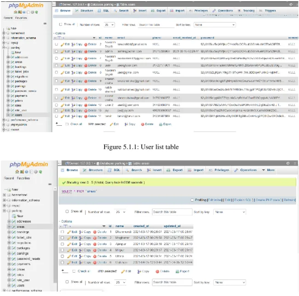The image size is (299, 296).
Task: Expand the homestead database in top sidebar
Action: point(4,33)
